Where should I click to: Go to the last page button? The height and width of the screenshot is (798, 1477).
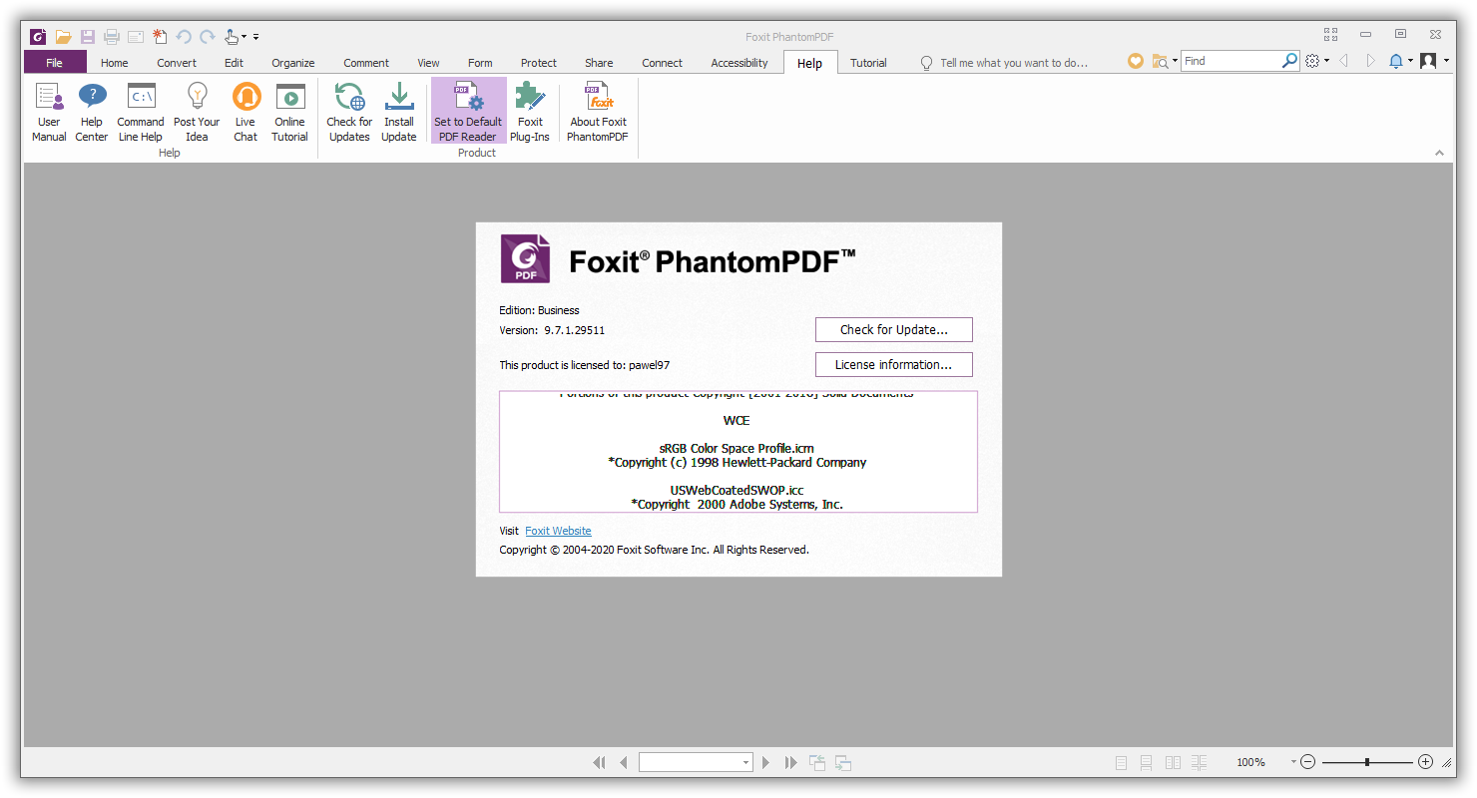pyautogui.click(x=790, y=762)
